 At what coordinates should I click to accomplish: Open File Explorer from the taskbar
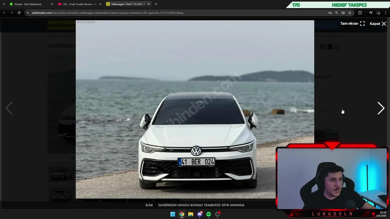[191, 214]
